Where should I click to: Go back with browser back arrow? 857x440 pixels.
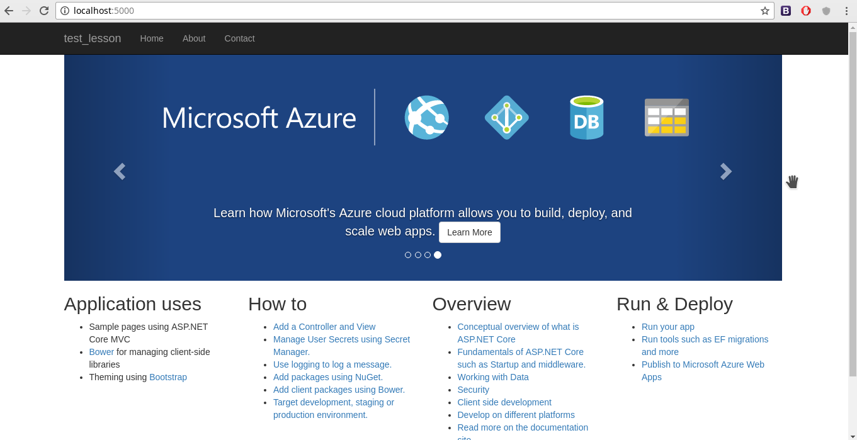coord(9,11)
